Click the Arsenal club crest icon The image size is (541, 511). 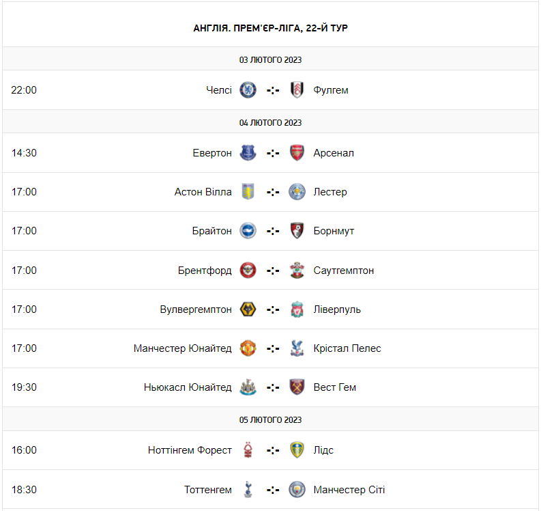point(297,153)
